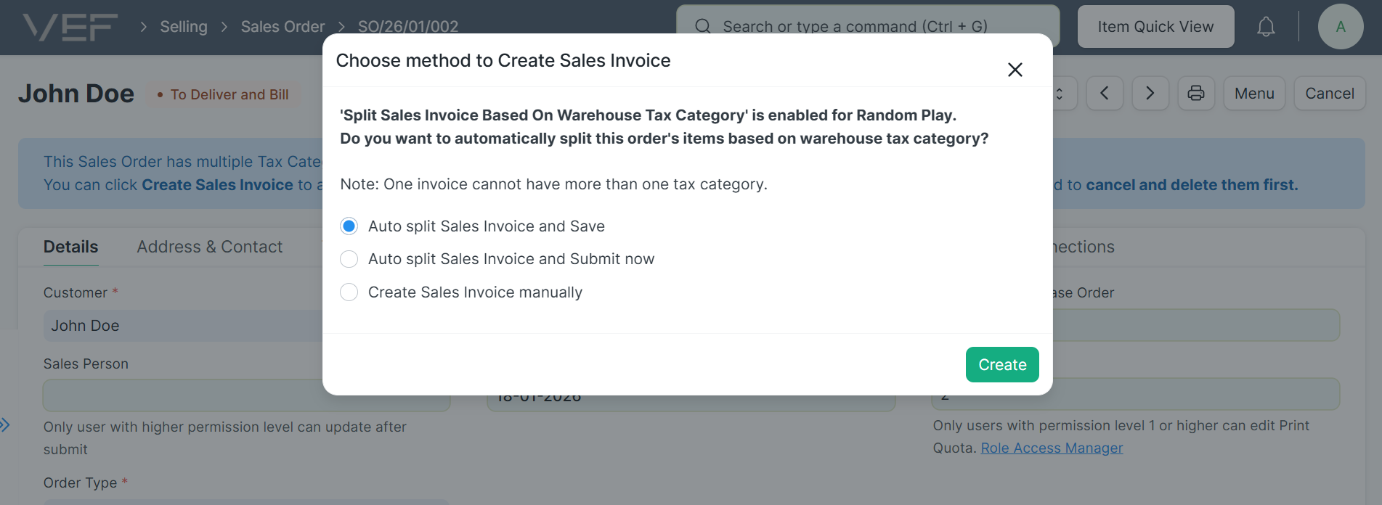Open the Item Quick View panel

click(x=1155, y=27)
